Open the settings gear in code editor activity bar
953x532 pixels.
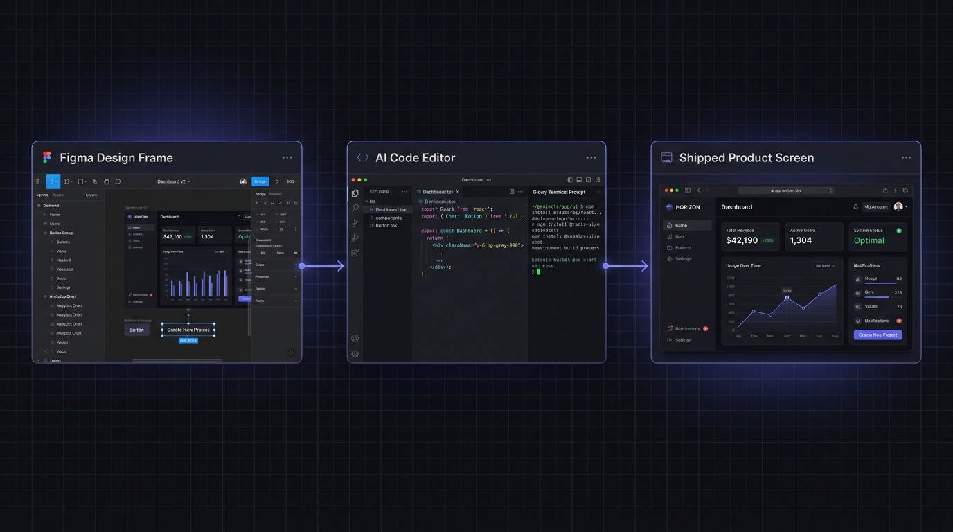[355, 353]
